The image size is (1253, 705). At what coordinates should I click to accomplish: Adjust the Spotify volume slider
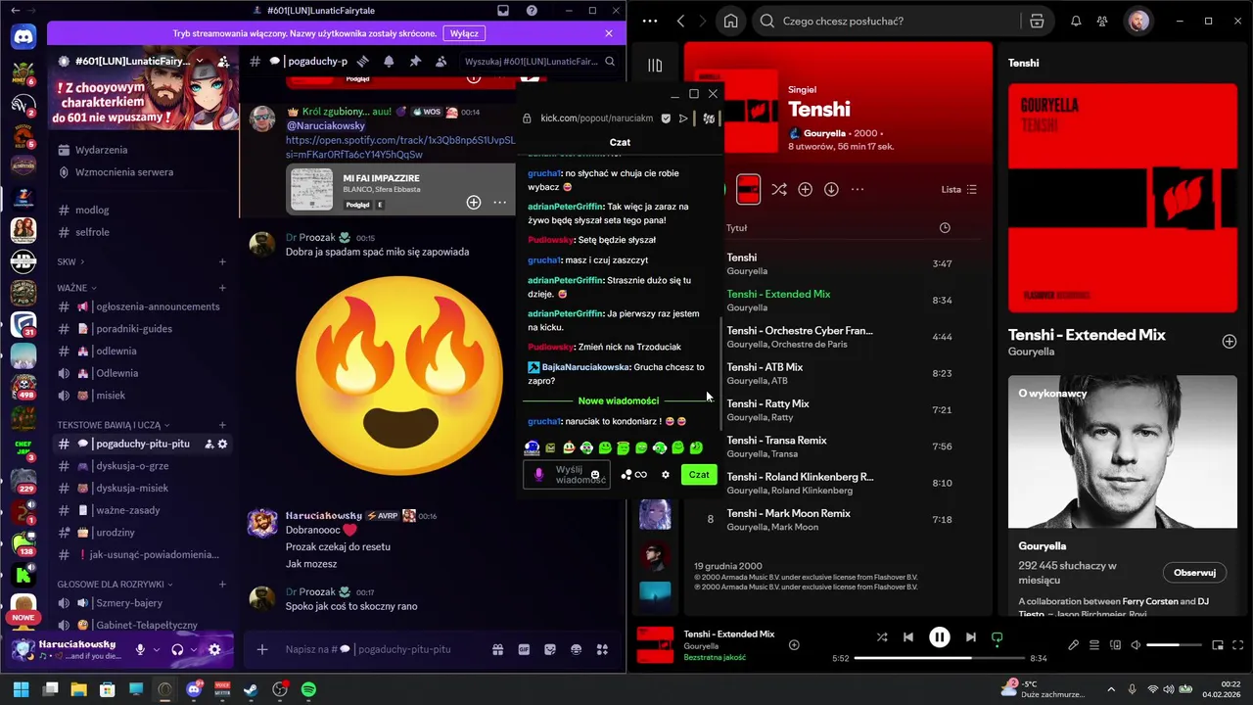pyautogui.click(x=1174, y=645)
